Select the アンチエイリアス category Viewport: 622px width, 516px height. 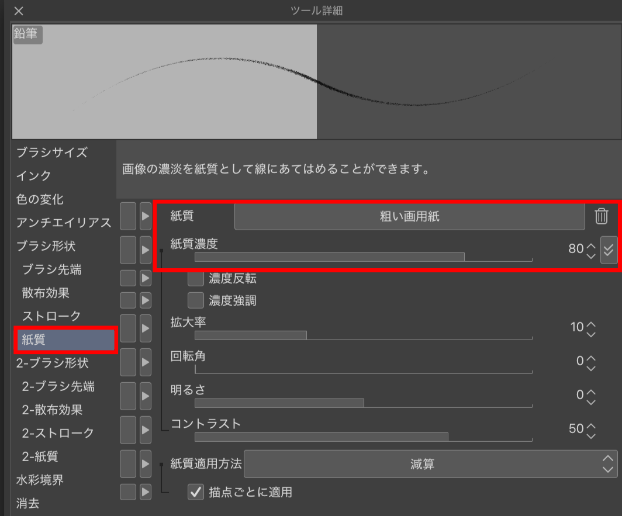[64, 223]
